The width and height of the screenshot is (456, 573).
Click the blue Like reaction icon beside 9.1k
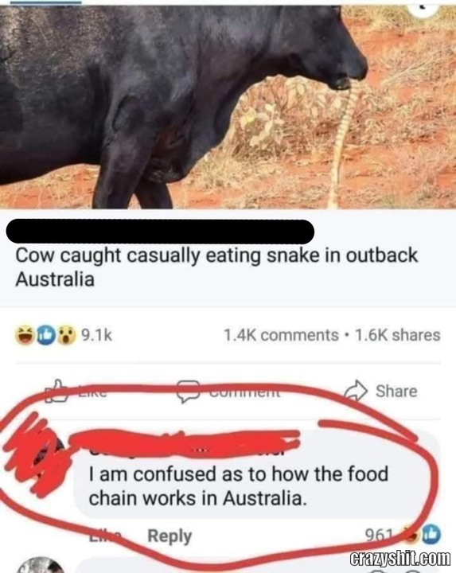pyautogui.click(x=45, y=335)
